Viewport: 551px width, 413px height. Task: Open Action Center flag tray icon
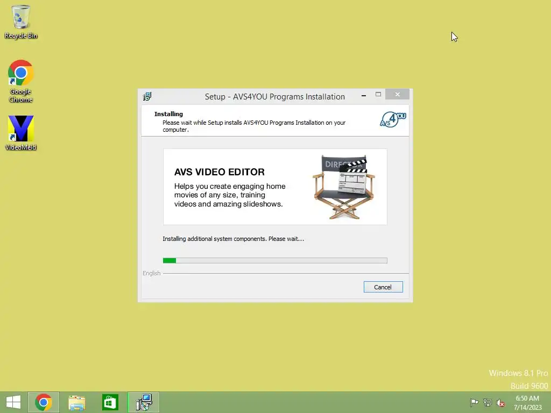point(474,402)
